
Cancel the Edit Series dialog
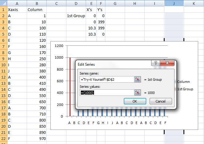coord(161,101)
